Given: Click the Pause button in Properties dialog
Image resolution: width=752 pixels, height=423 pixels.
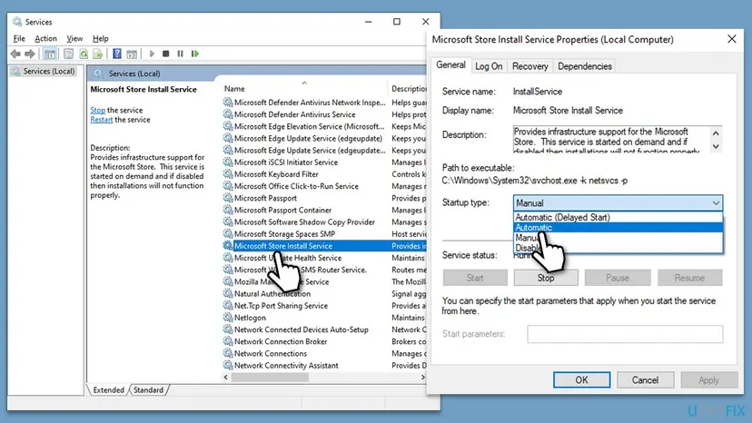Looking at the screenshot, I should (x=618, y=278).
